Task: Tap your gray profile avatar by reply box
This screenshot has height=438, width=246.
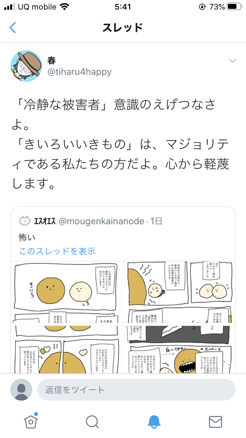Action: click(x=21, y=390)
